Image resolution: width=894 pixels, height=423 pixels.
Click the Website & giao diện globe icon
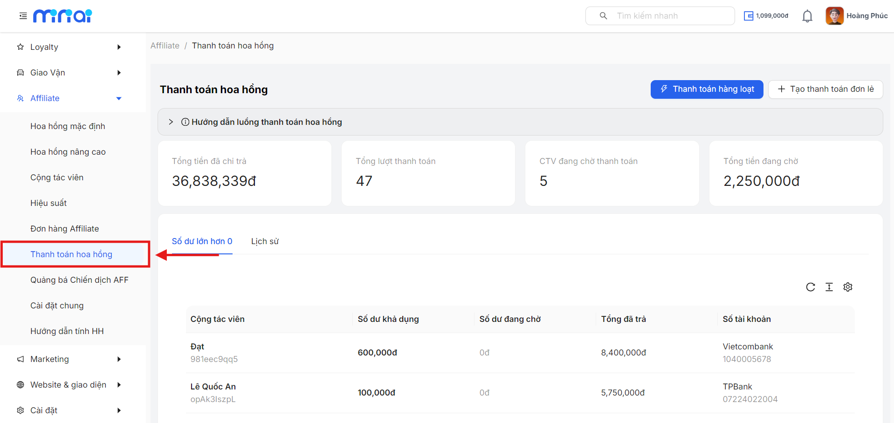(21, 385)
